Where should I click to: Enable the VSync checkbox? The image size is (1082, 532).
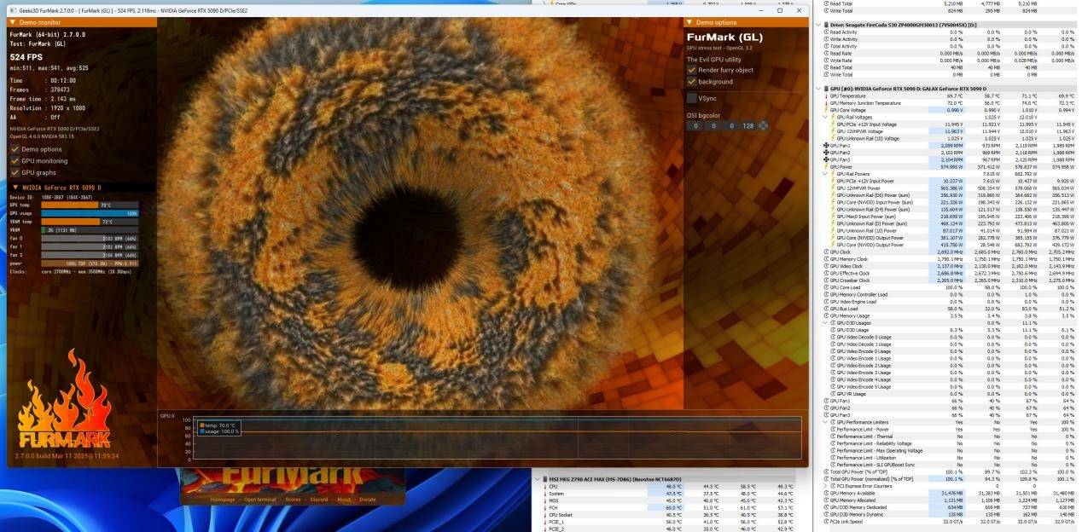[x=692, y=98]
